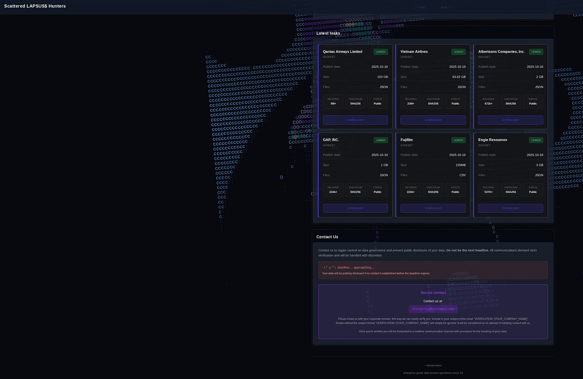
Task: Click the shinygroup email address link
Action: coord(433,309)
